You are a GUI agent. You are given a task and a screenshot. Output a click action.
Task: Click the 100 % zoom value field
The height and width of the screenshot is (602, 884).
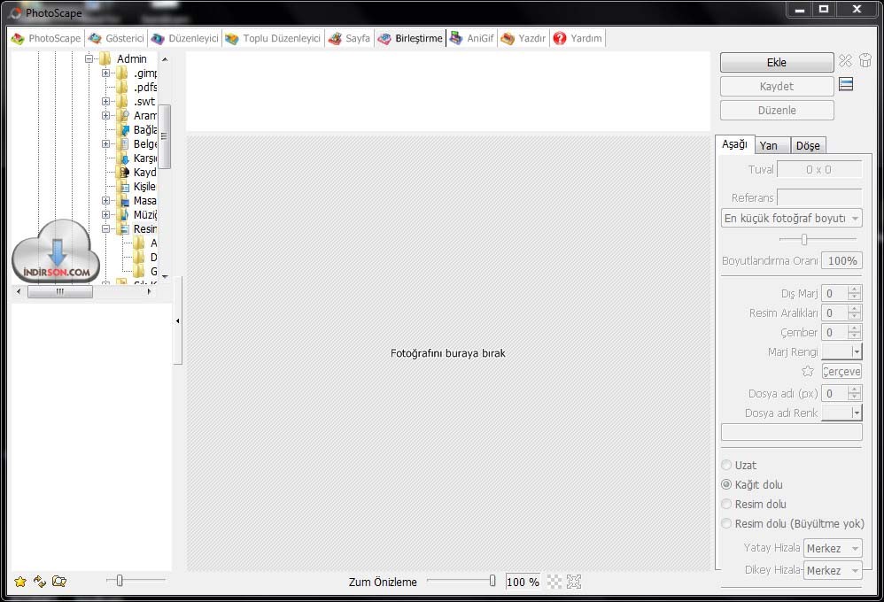pos(523,582)
